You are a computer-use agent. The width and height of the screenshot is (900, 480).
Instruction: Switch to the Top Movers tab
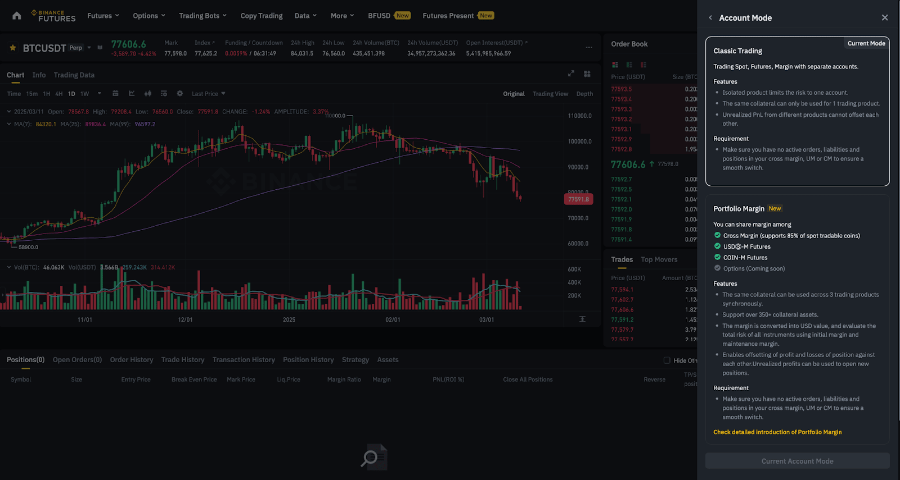[x=659, y=259]
